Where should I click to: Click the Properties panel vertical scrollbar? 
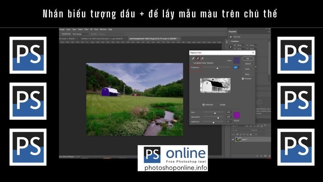click(x=269, y=58)
